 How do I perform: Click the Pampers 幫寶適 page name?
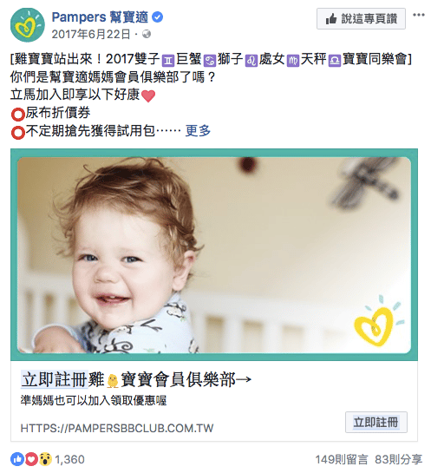pyautogui.click(x=100, y=17)
